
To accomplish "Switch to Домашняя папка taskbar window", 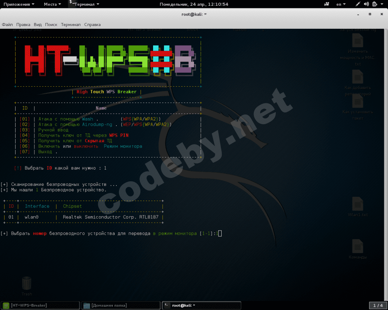I will coord(121,305).
